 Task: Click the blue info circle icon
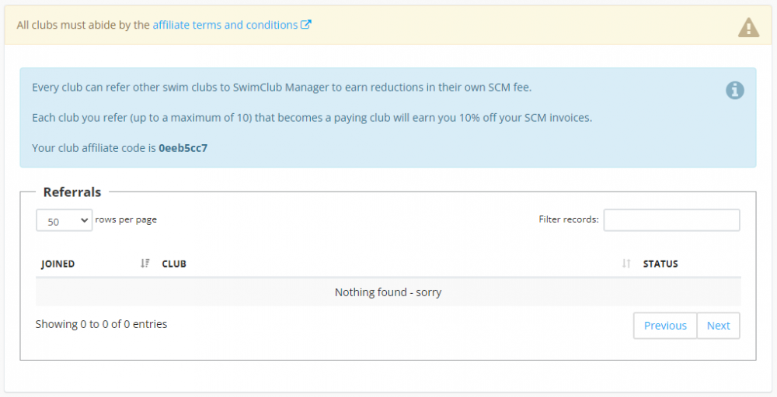point(734,91)
